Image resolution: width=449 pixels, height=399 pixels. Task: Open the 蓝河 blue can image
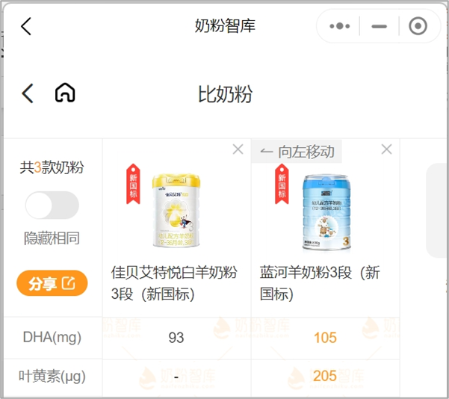(x=326, y=212)
